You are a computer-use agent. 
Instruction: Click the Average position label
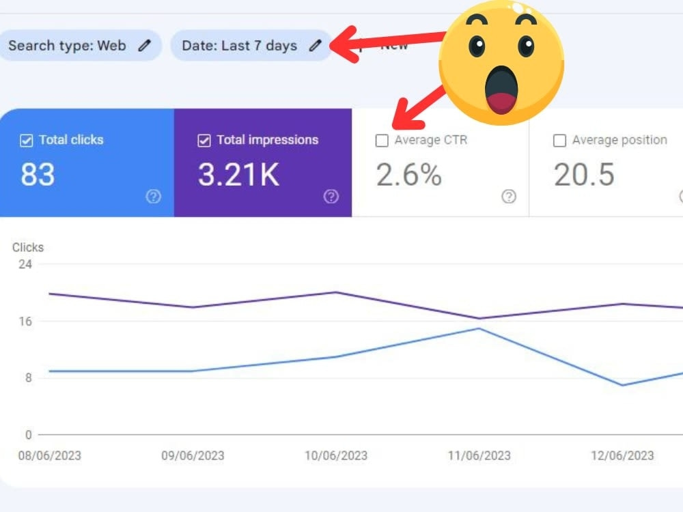point(620,140)
